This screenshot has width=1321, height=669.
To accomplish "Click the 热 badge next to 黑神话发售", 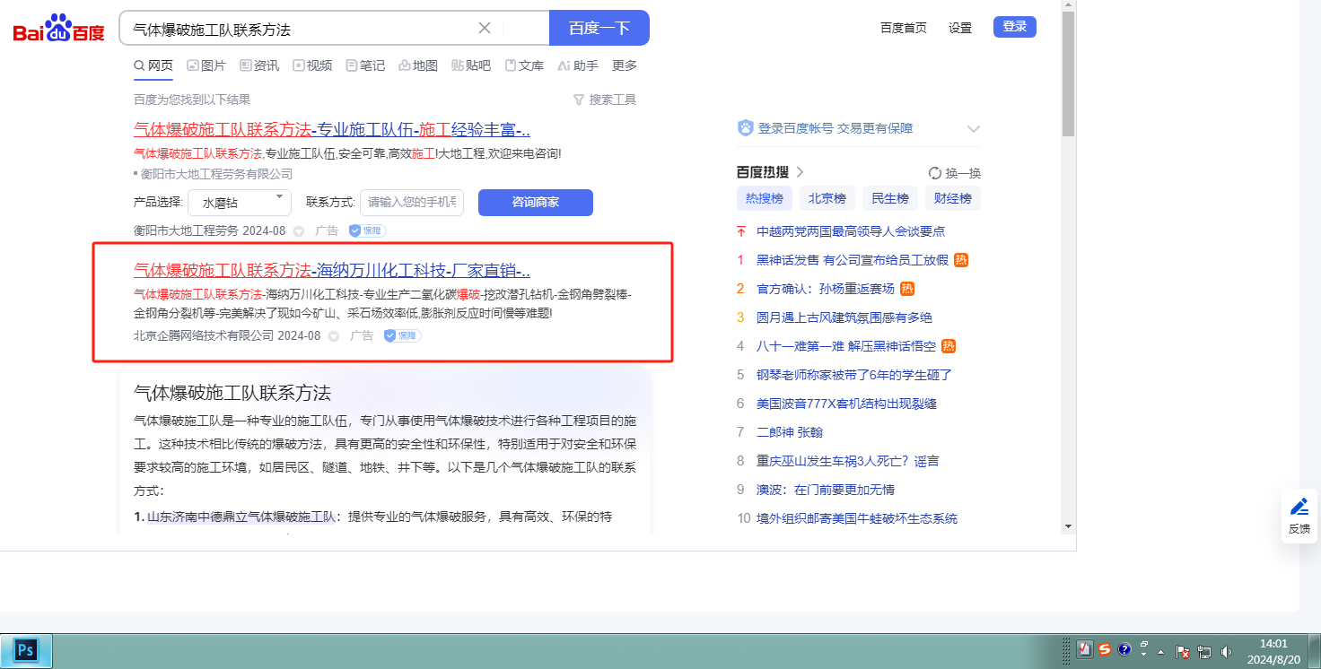I will [961, 260].
